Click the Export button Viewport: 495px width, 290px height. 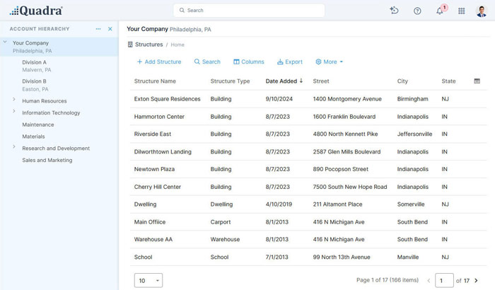(x=289, y=62)
